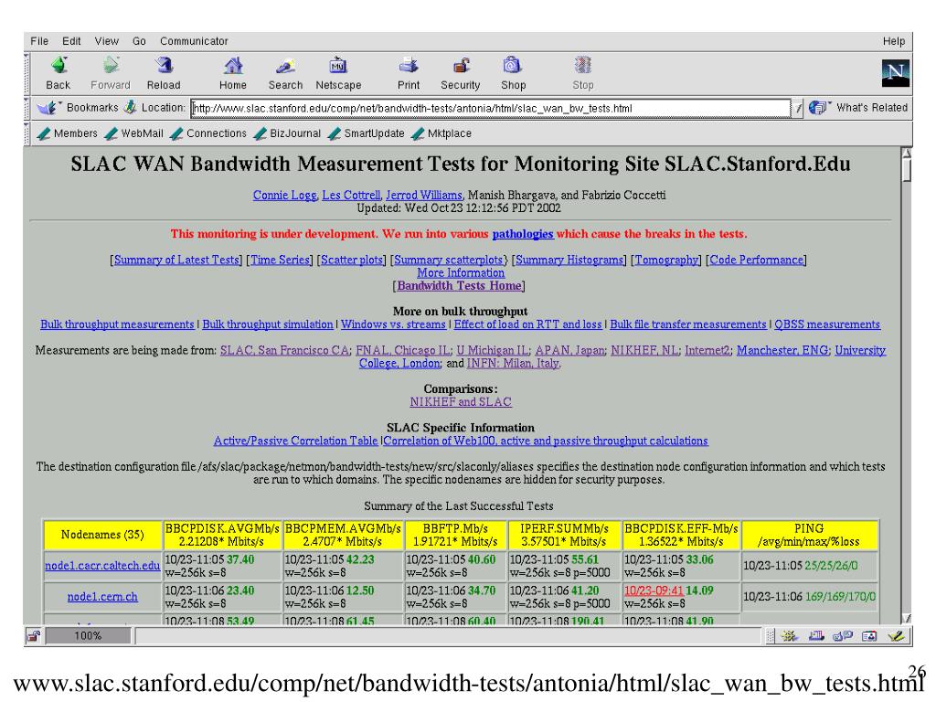
Task: Open the WebMail toolbar bookmark
Action: click(x=133, y=133)
